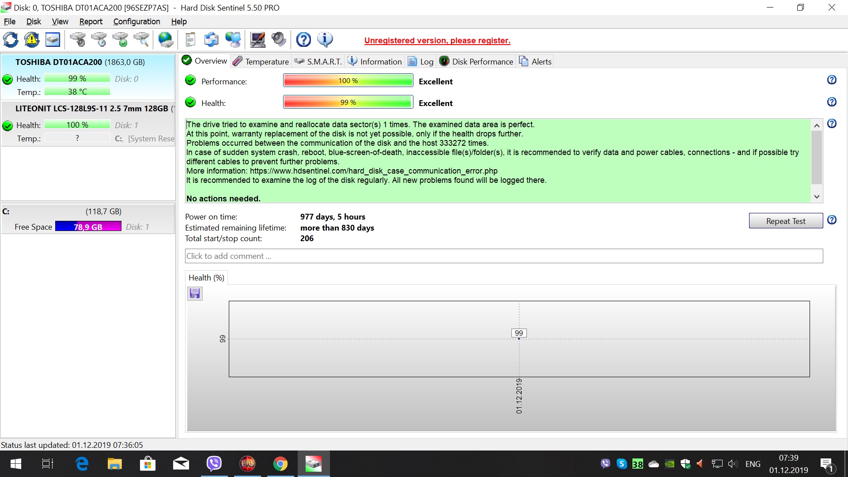Screen dimensions: 848x477
Task: Click the 'Click to add comment' field
Action: click(x=503, y=256)
